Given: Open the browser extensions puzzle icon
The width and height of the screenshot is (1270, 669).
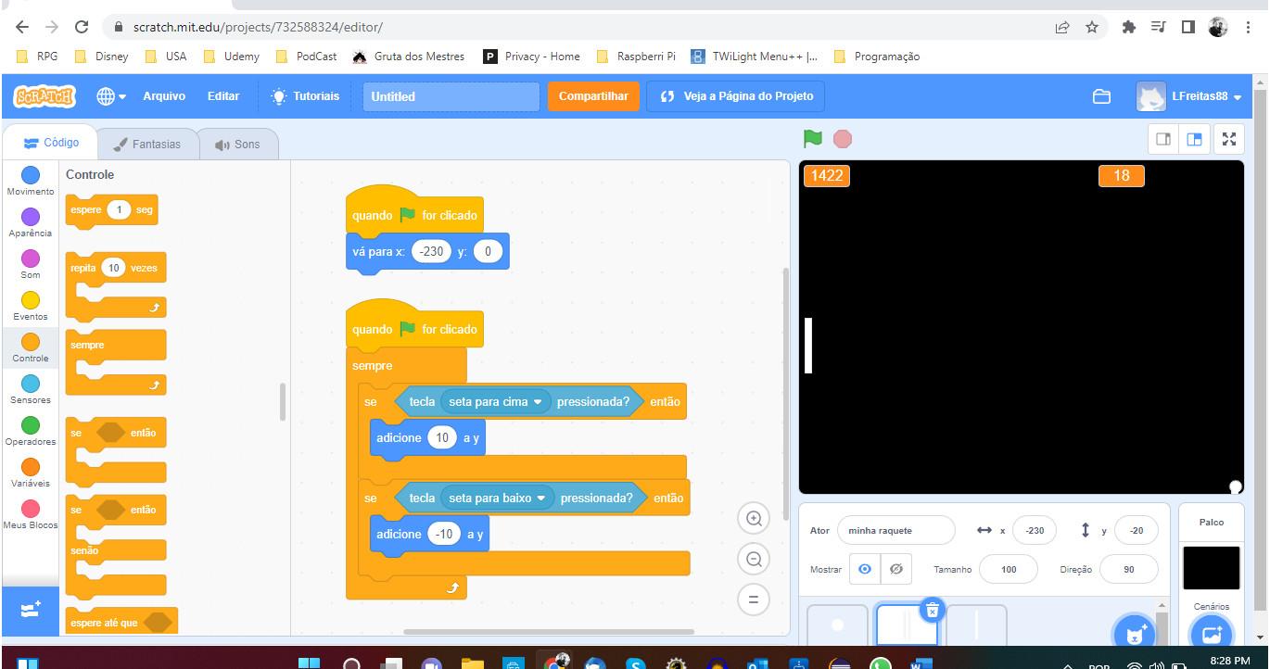Looking at the screenshot, I should coord(1129,27).
